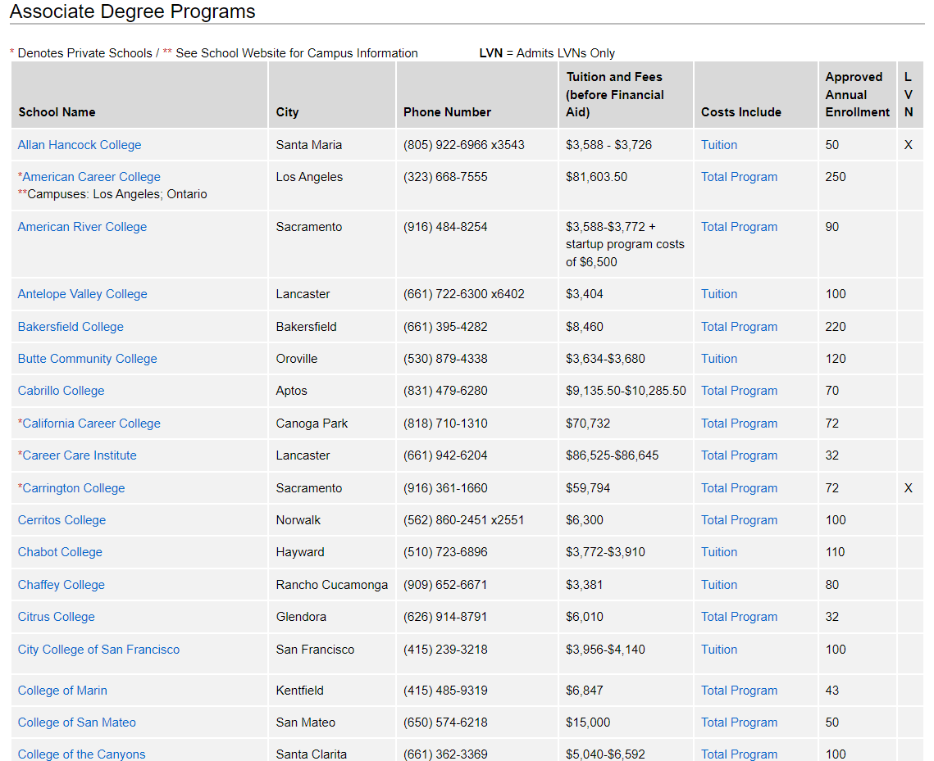
Task: Open the Allan Hancock College link
Action: [80, 145]
